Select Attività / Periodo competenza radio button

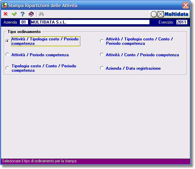tap(7, 55)
